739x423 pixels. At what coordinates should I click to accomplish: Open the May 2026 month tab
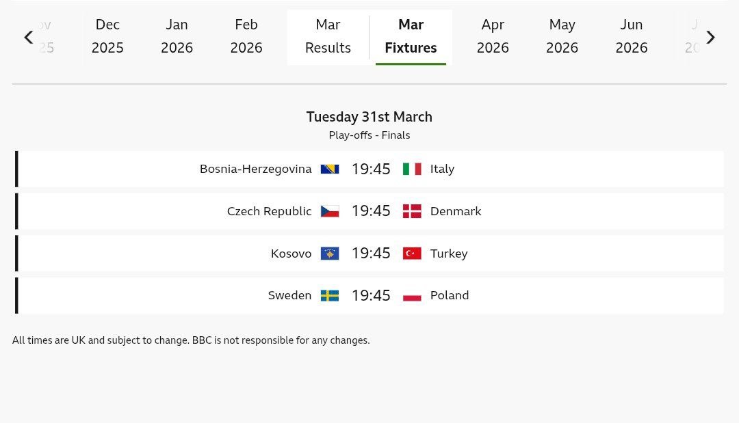[x=562, y=36]
